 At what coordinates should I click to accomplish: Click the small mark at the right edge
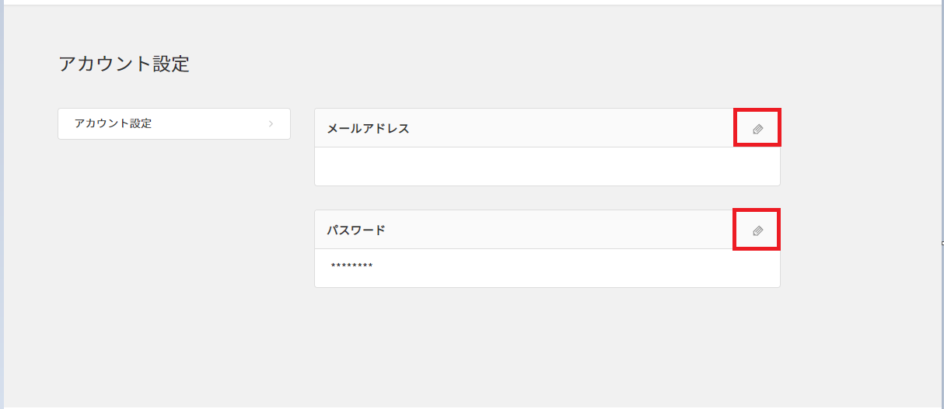[942, 243]
